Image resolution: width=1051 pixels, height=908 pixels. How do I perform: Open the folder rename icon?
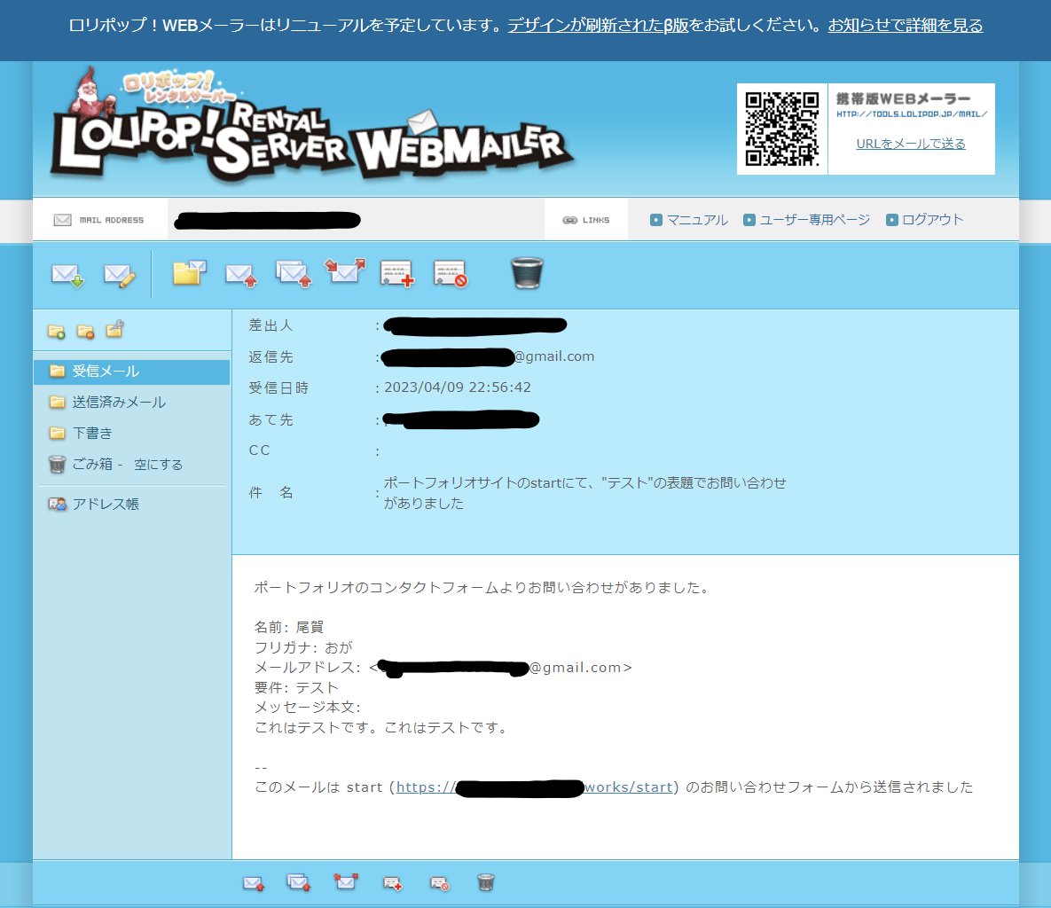(114, 330)
